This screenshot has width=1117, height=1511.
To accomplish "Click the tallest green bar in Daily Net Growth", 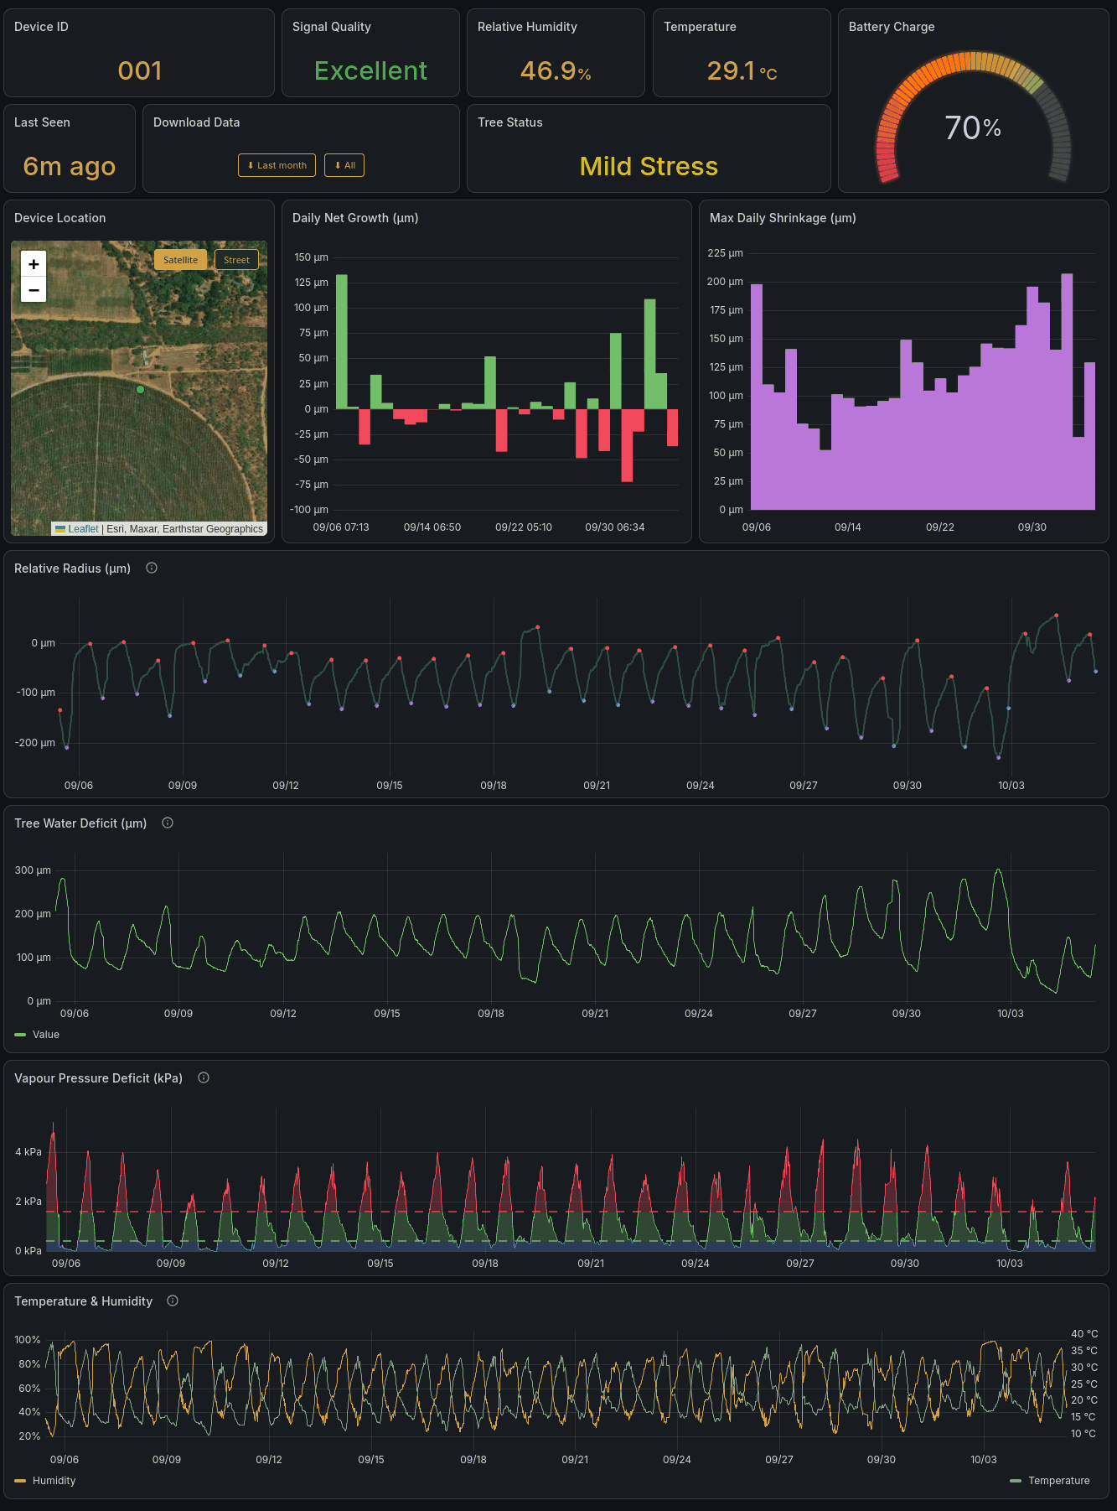I will coord(342,341).
